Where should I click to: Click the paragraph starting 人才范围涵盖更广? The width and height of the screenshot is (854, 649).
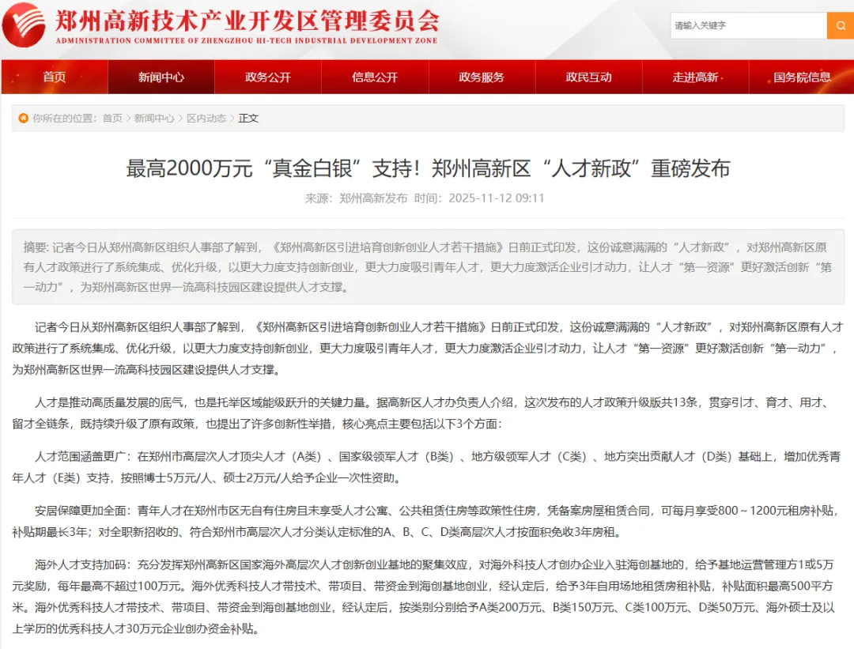[x=428, y=467]
